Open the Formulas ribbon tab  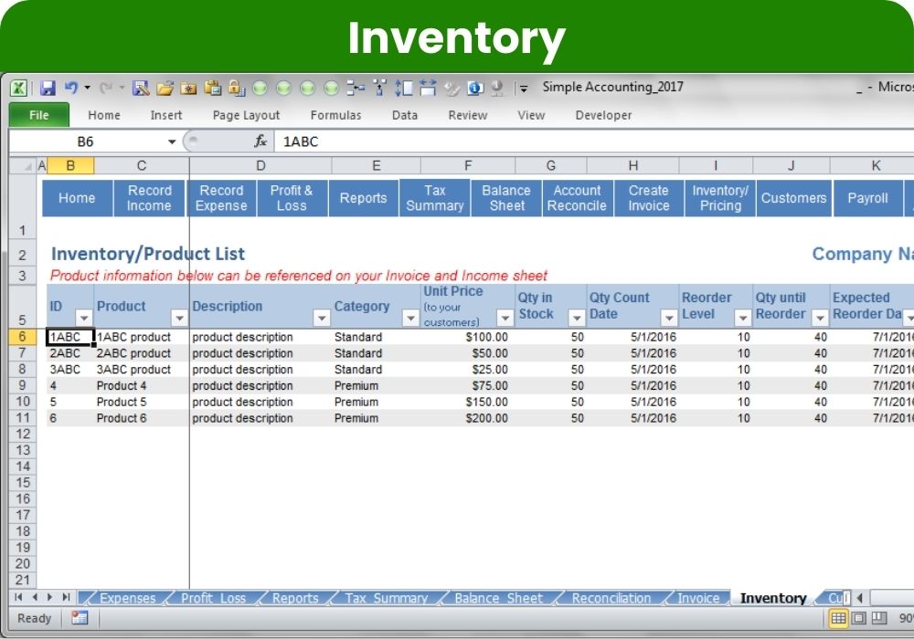335,115
